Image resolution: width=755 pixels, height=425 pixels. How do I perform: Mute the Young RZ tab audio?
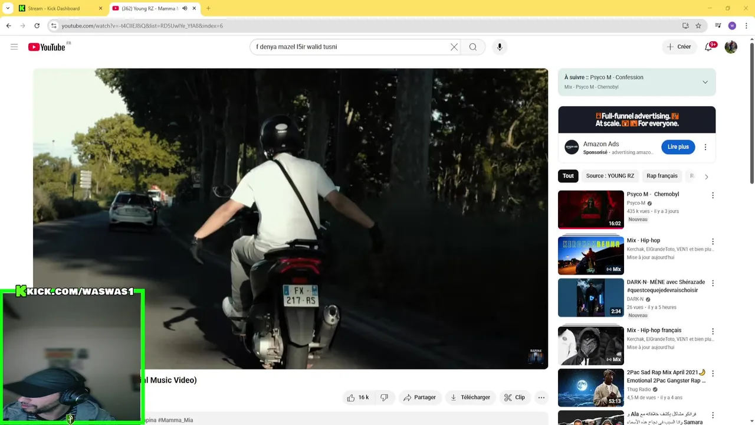[x=185, y=8]
